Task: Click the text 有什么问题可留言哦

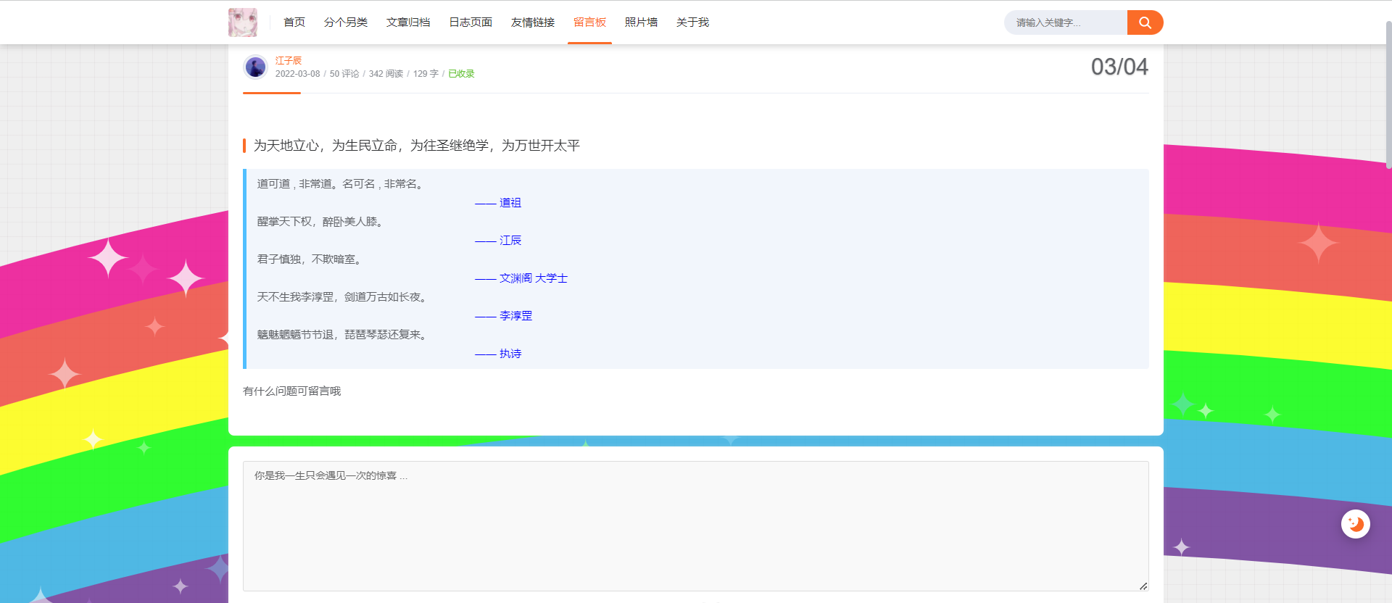Action: [291, 391]
